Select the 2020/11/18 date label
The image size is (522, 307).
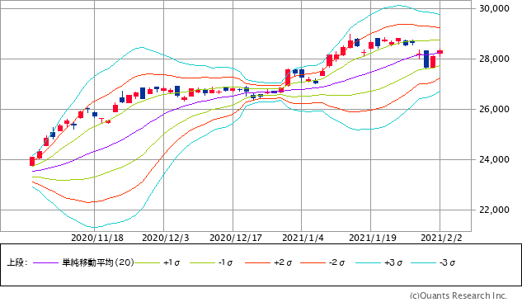pos(97,238)
